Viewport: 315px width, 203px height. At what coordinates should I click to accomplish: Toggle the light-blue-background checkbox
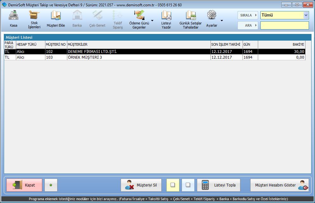point(188,185)
